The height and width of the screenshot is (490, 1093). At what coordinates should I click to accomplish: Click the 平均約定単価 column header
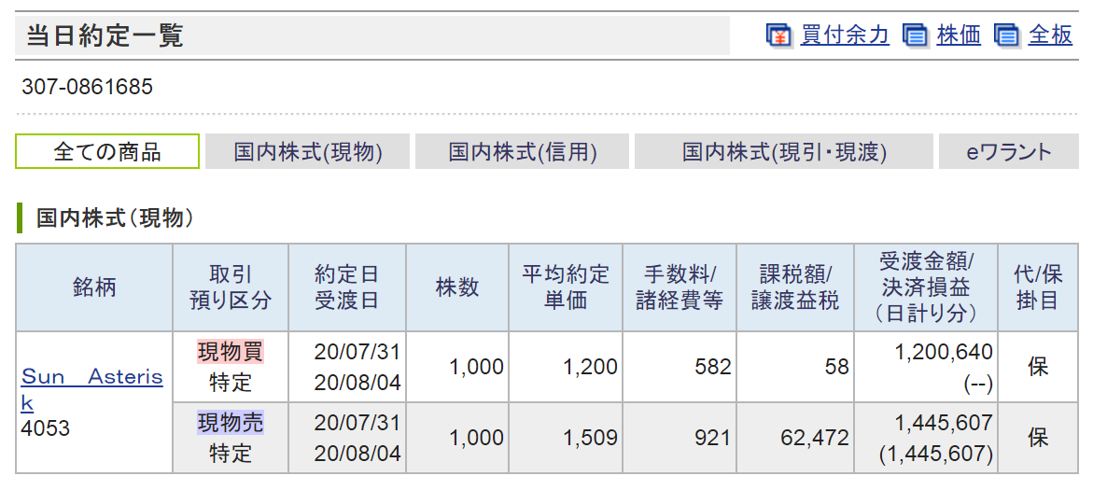[x=566, y=287]
